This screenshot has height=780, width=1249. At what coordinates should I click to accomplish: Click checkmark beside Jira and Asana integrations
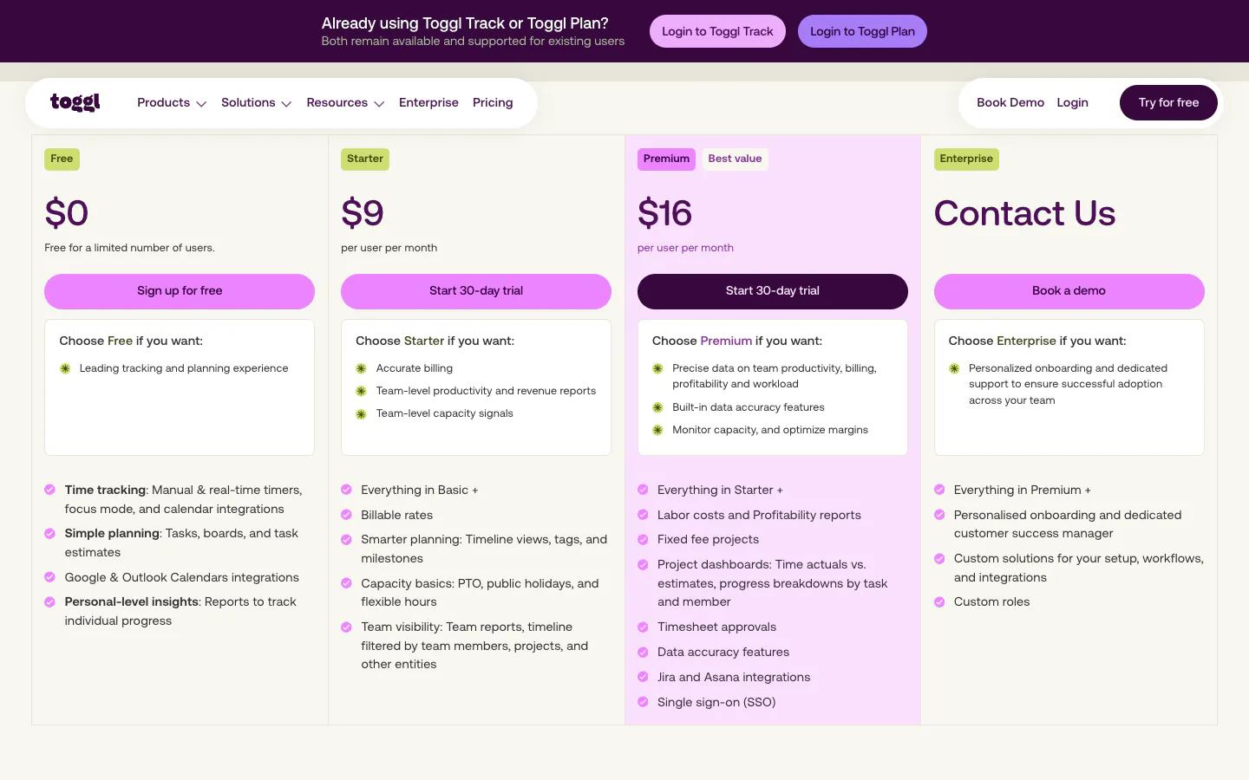click(643, 677)
